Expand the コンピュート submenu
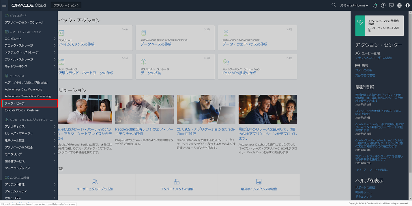 55,39
